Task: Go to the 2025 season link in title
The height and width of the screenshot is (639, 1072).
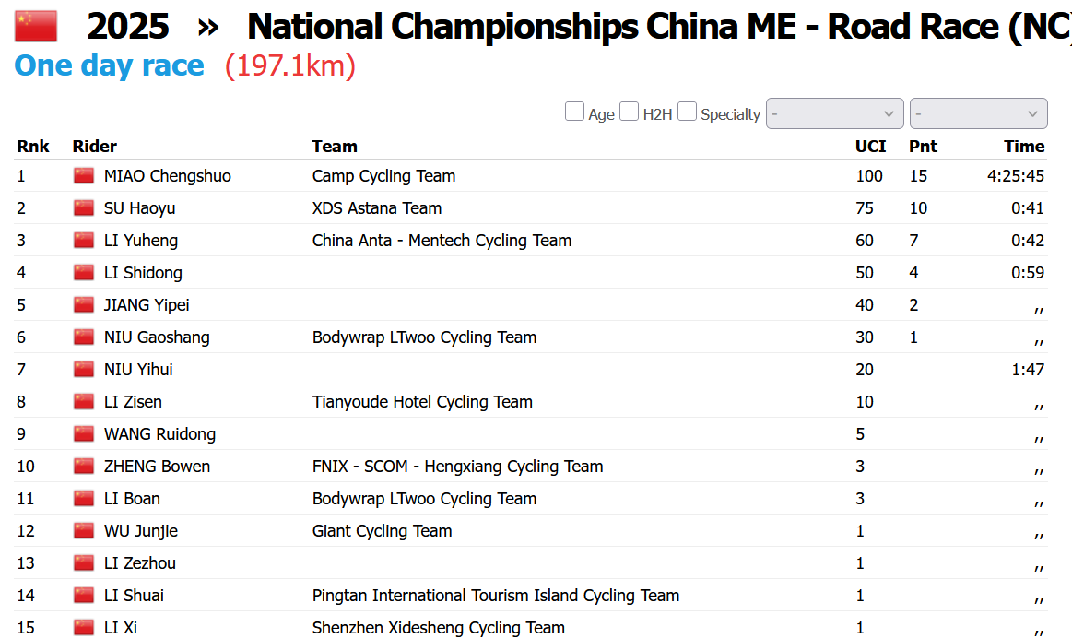Action: click(x=128, y=27)
